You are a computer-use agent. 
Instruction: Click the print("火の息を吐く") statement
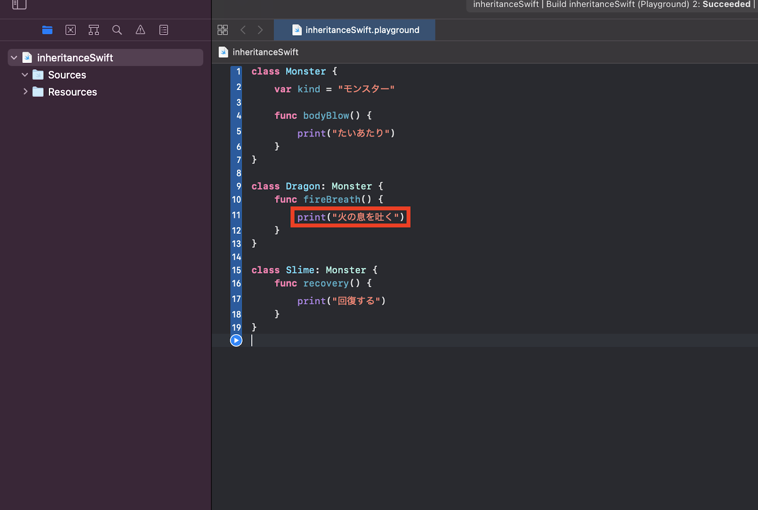tap(351, 217)
